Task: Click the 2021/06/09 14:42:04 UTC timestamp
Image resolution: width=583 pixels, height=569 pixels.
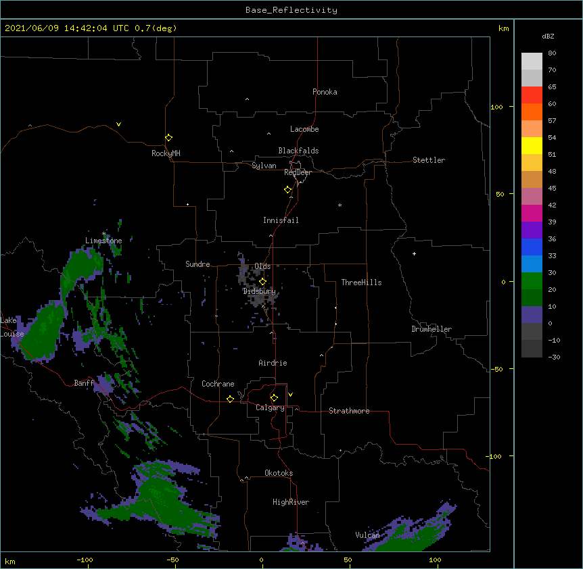Action: click(x=67, y=28)
